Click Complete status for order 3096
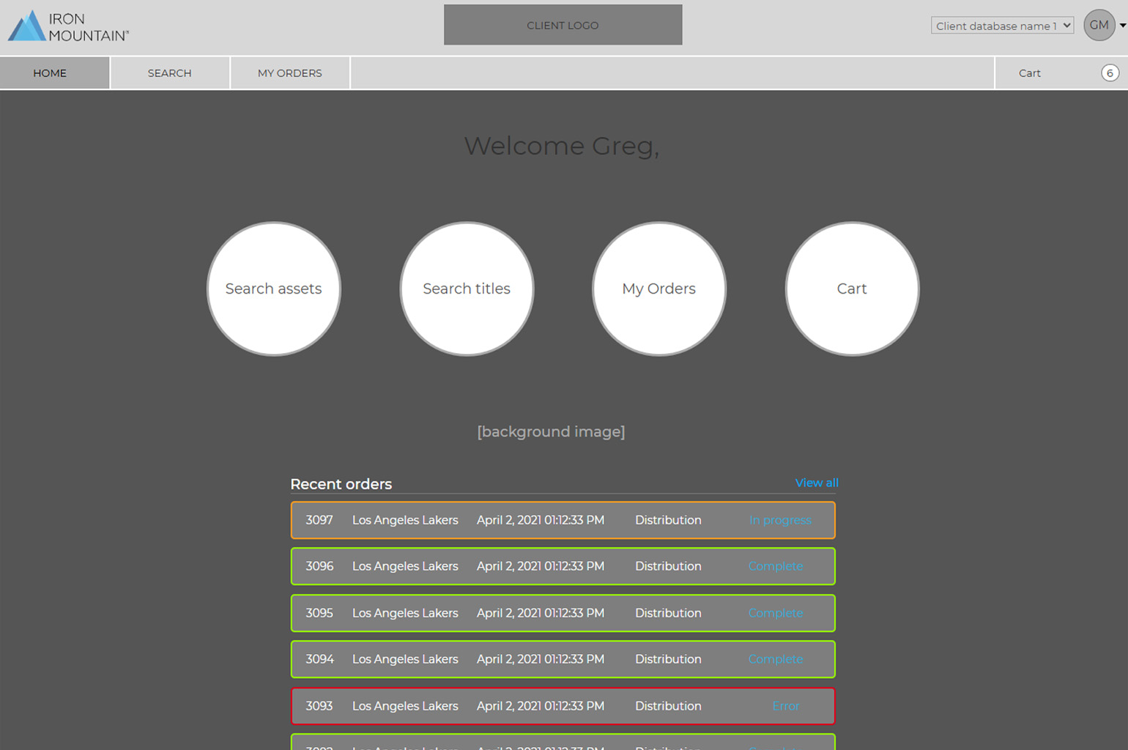This screenshot has width=1128, height=750. pyautogui.click(x=775, y=566)
